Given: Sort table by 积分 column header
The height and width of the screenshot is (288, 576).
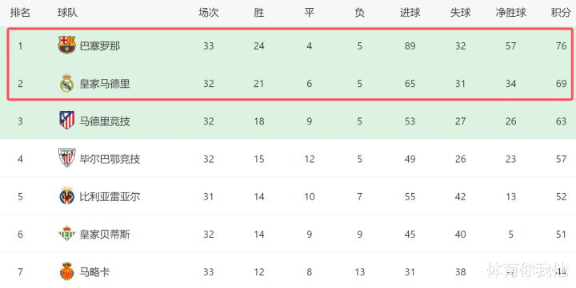Looking at the screenshot, I should click(561, 13).
